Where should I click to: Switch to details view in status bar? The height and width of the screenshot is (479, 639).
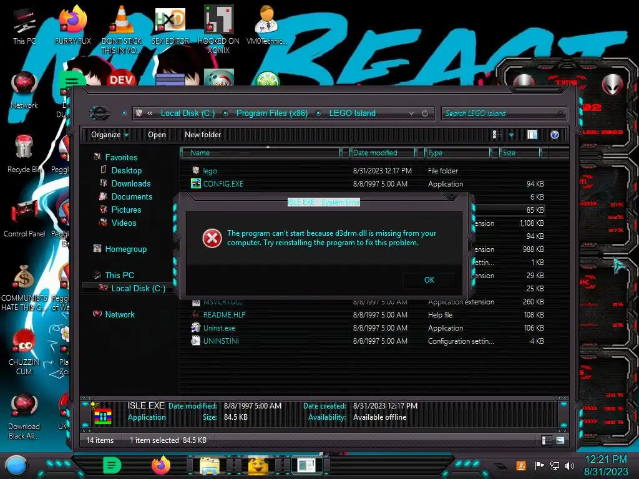[546, 440]
